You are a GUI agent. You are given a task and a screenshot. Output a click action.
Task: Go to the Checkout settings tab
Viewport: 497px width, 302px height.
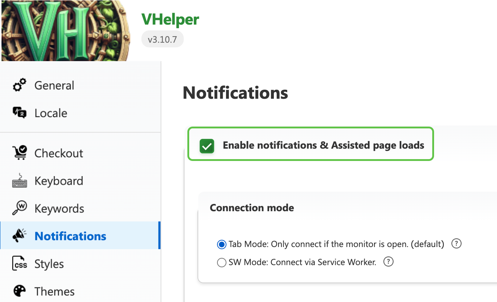coord(59,153)
